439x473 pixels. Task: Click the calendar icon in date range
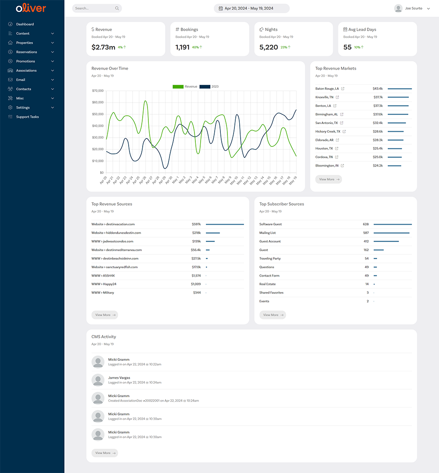coord(221,8)
